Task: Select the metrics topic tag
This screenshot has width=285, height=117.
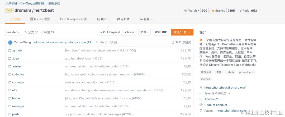Action: pyautogui.click(x=206, y=79)
